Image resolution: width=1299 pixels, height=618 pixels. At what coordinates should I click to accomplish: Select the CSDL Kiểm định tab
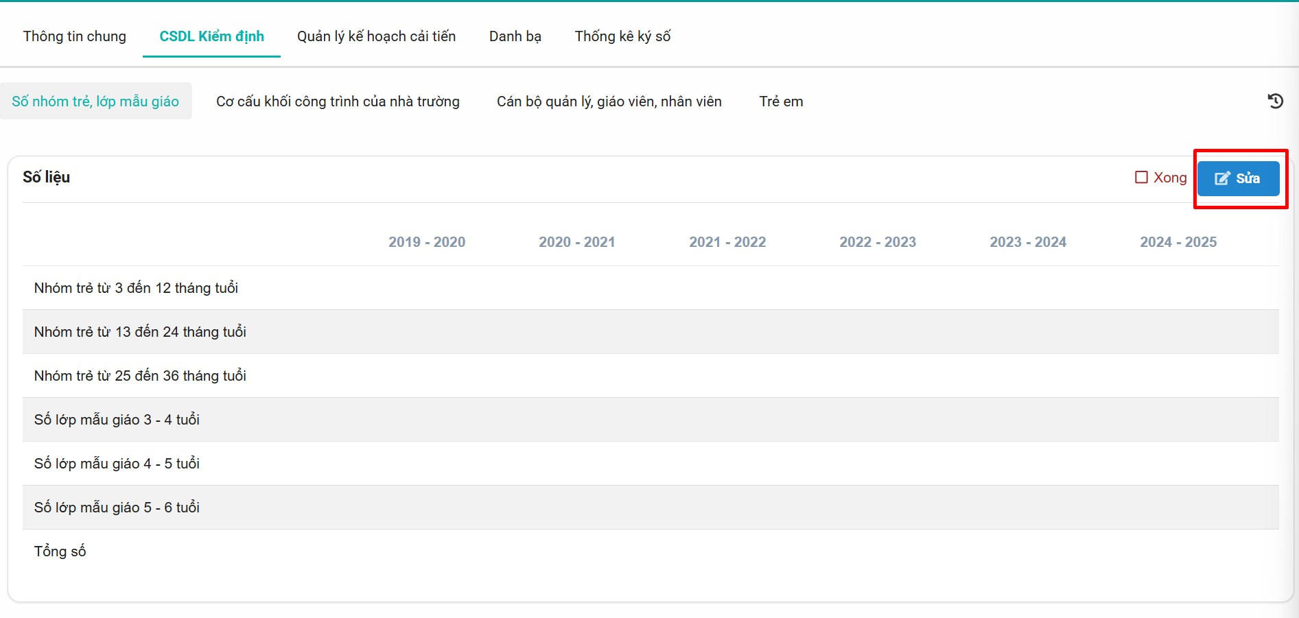click(x=211, y=36)
